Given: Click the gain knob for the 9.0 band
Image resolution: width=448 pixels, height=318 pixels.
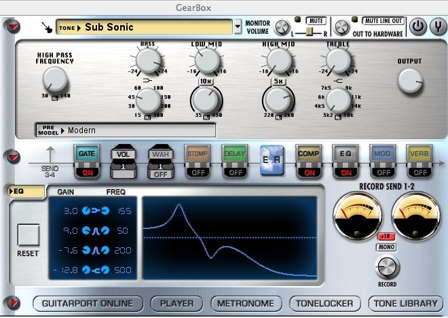Looking at the screenshot, I should (86, 230).
